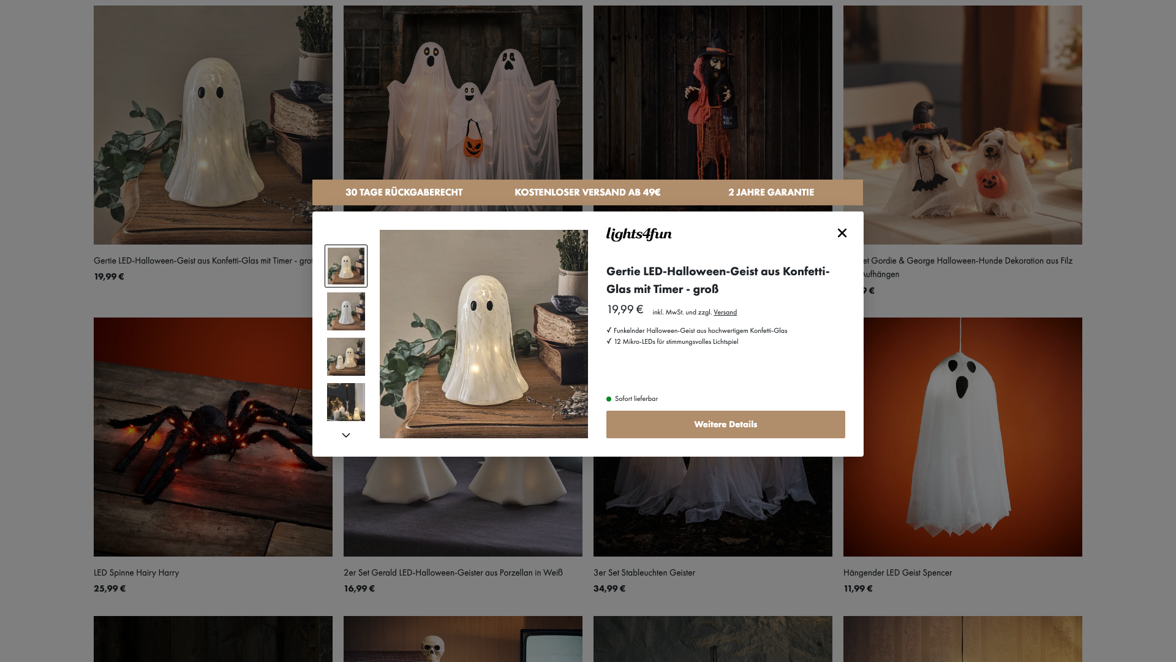Click 2 JAHRE GARANTIE banner text
1176x662 pixels.
click(x=771, y=192)
